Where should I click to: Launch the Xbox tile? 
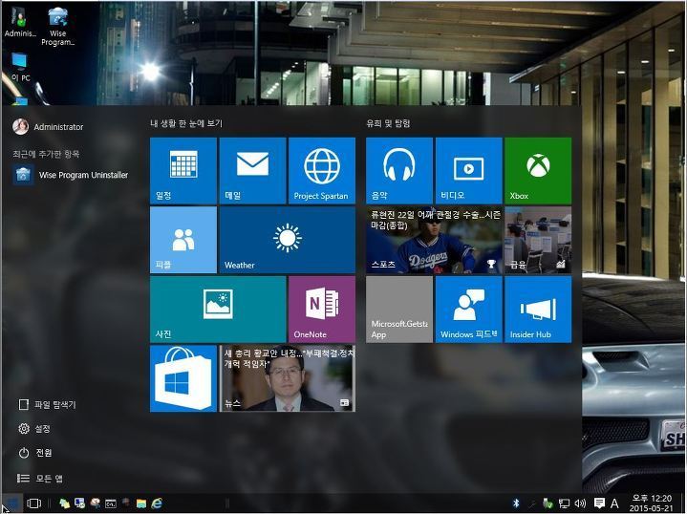click(x=538, y=170)
